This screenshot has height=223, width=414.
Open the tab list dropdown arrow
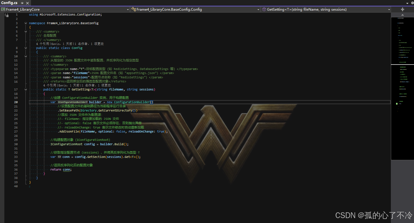point(407,3)
